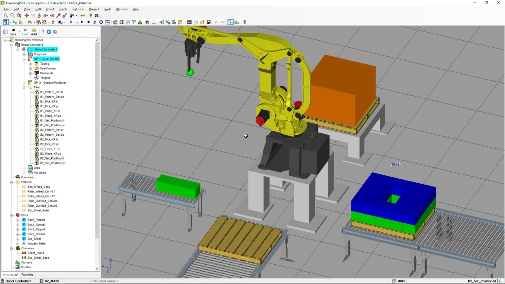Click the save floppy disk icon
The width and height of the screenshot is (505, 284).
tap(208, 22)
